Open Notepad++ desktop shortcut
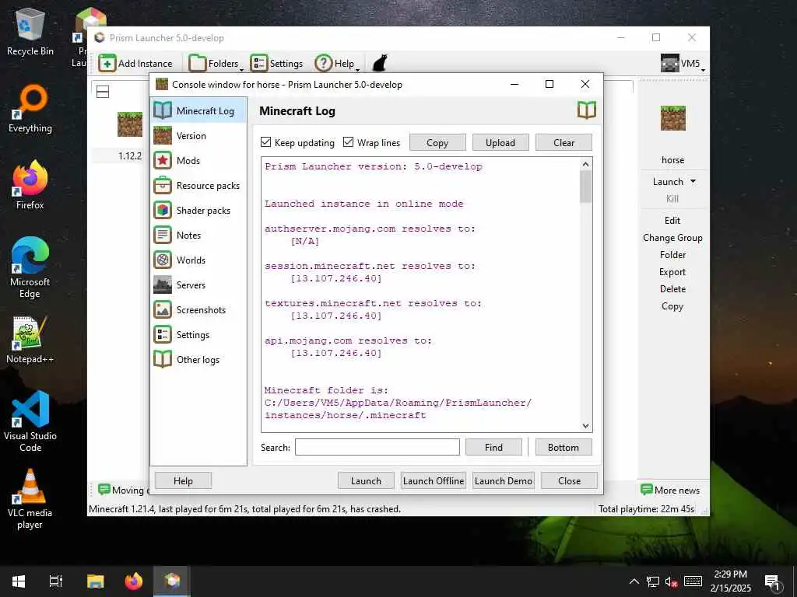797x597 pixels. [x=30, y=340]
